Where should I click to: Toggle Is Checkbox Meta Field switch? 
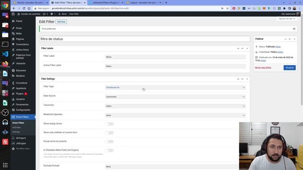(x=109, y=150)
